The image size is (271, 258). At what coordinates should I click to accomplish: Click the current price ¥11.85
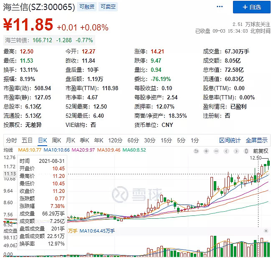(28, 25)
